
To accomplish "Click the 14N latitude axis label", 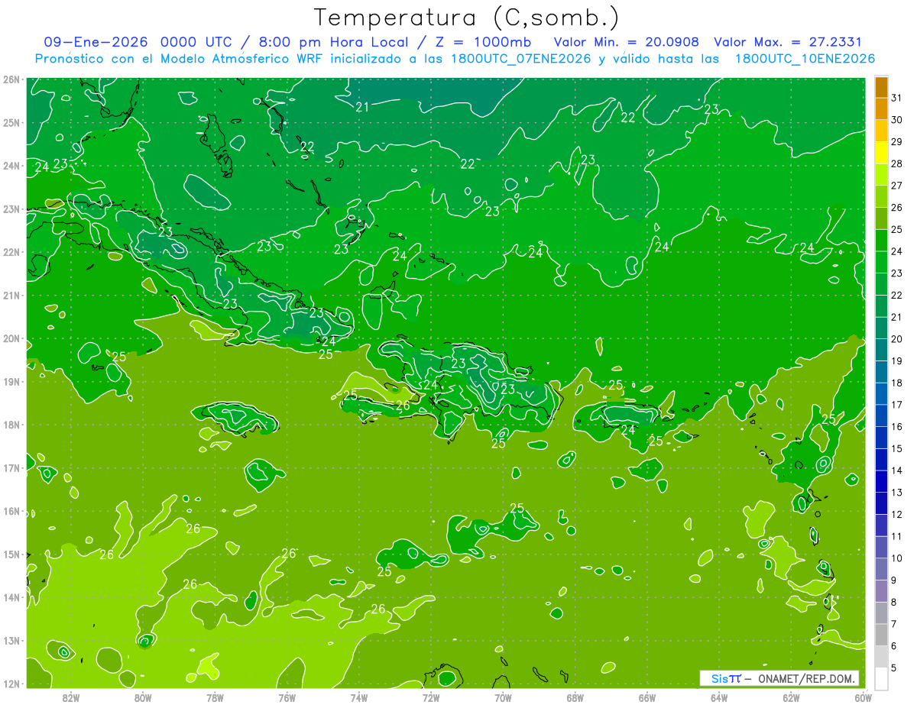I will pyautogui.click(x=11, y=597).
